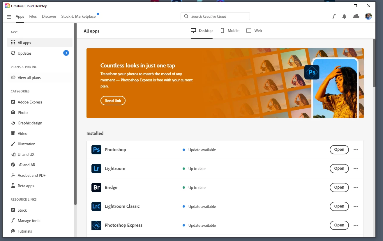Select the Desktop platform tab
This screenshot has width=383, height=241.
tap(202, 31)
